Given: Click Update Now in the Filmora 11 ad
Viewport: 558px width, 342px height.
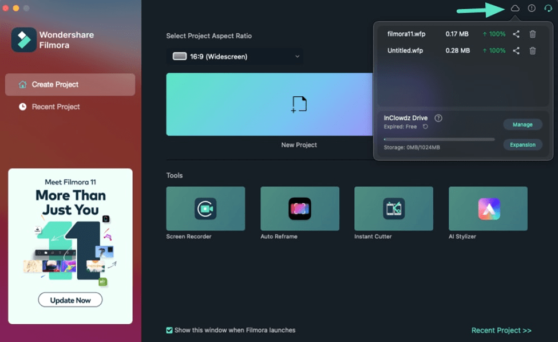Looking at the screenshot, I should pos(70,300).
